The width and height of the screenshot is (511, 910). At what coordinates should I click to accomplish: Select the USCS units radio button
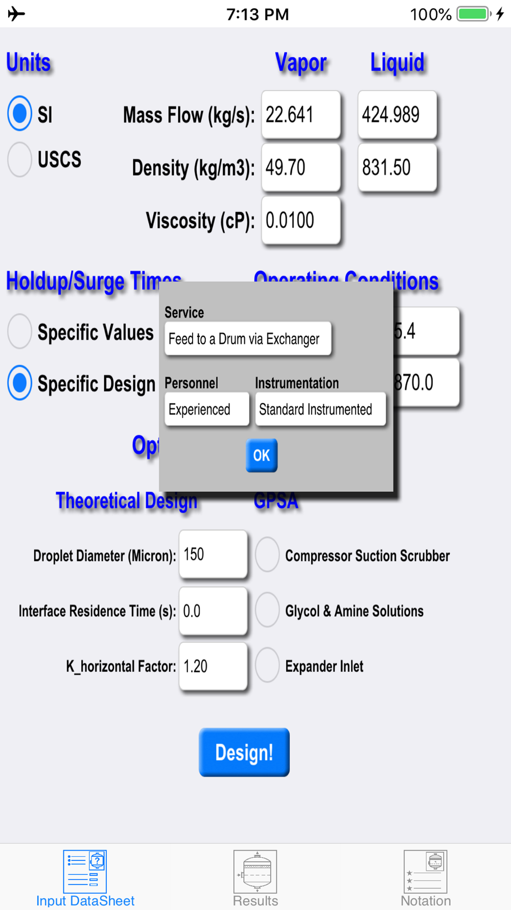20,160
